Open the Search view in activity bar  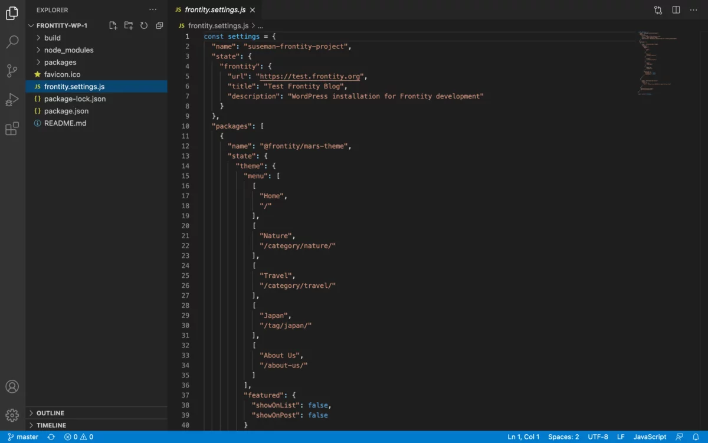(12, 42)
